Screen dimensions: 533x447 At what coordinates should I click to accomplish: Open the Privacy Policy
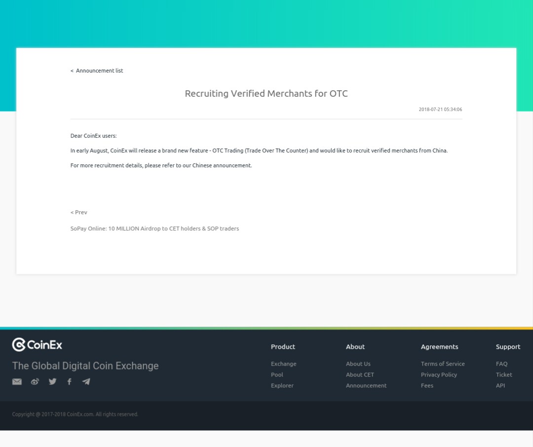point(439,374)
